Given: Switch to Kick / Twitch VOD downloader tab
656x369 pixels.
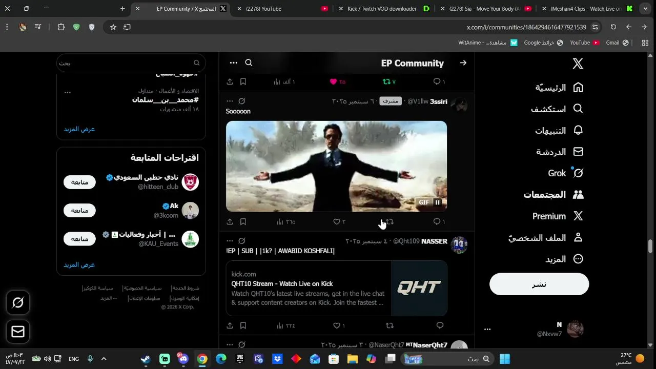Looking at the screenshot, I should (x=384, y=9).
